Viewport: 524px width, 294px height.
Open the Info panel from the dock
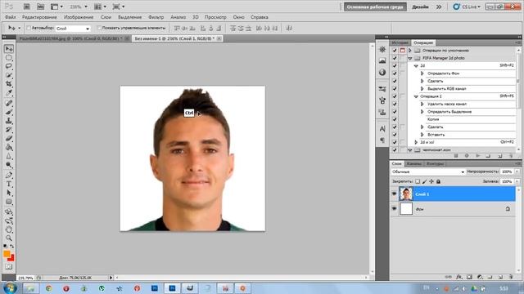[382, 72]
